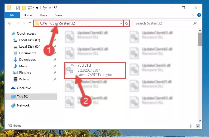Close the System32 window
The height and width of the screenshot is (137, 209).
[196, 8]
